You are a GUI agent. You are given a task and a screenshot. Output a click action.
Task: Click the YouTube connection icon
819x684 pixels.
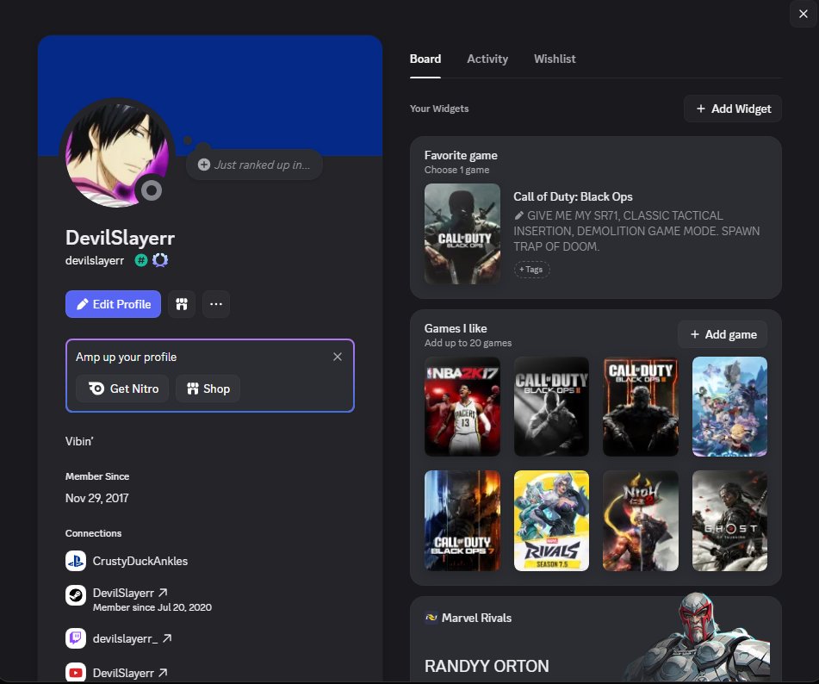click(76, 673)
